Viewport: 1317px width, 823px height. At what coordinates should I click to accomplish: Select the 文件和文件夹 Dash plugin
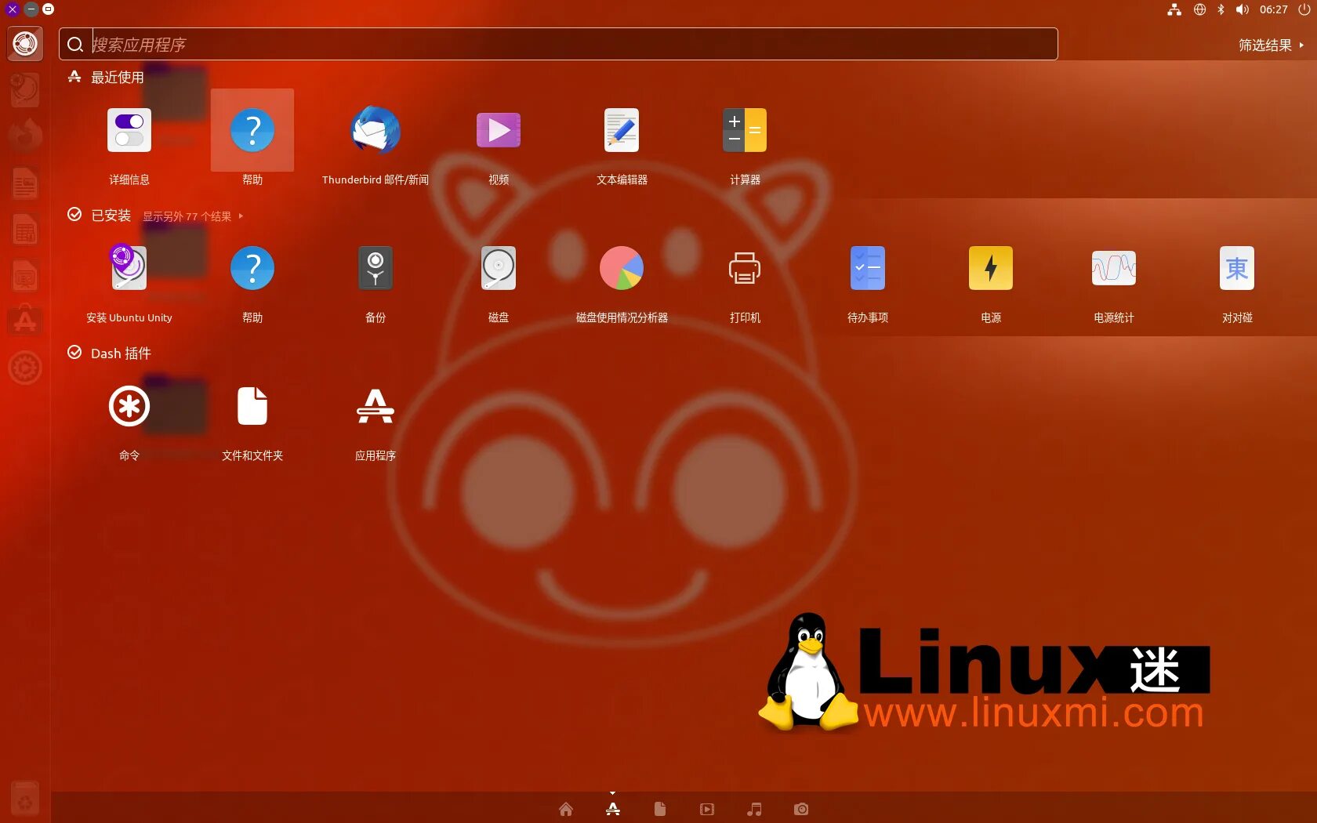point(252,406)
